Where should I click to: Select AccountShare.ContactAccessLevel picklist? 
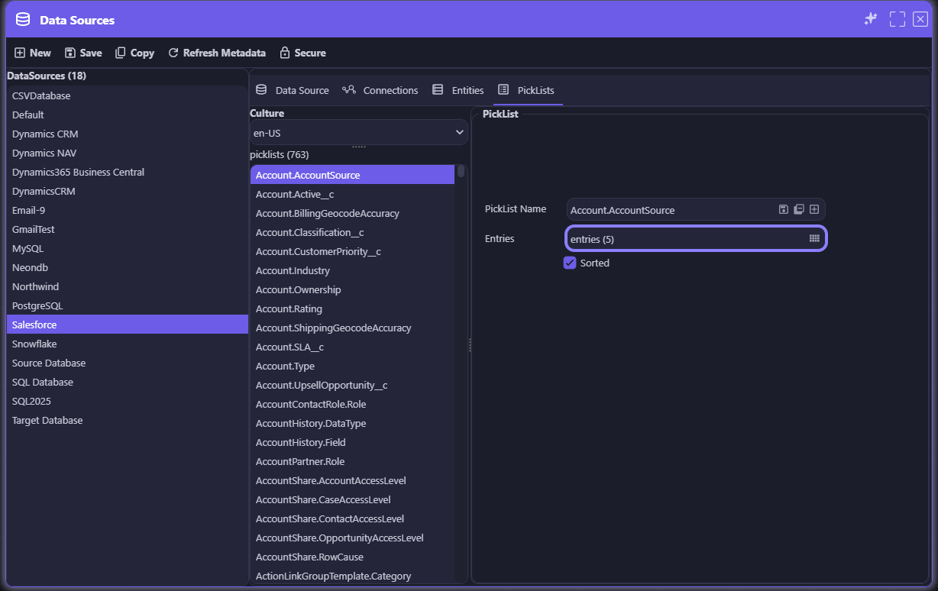(352, 518)
